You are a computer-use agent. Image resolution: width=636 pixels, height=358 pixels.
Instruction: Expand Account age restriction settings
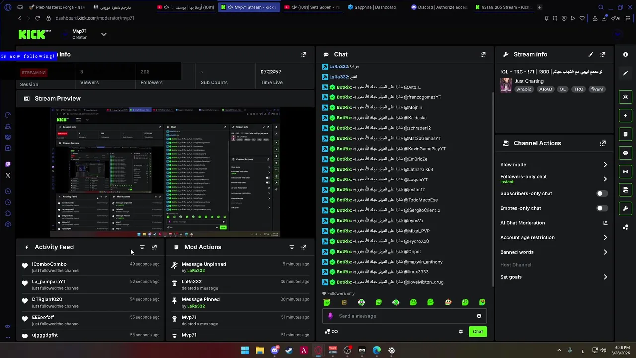click(605, 238)
